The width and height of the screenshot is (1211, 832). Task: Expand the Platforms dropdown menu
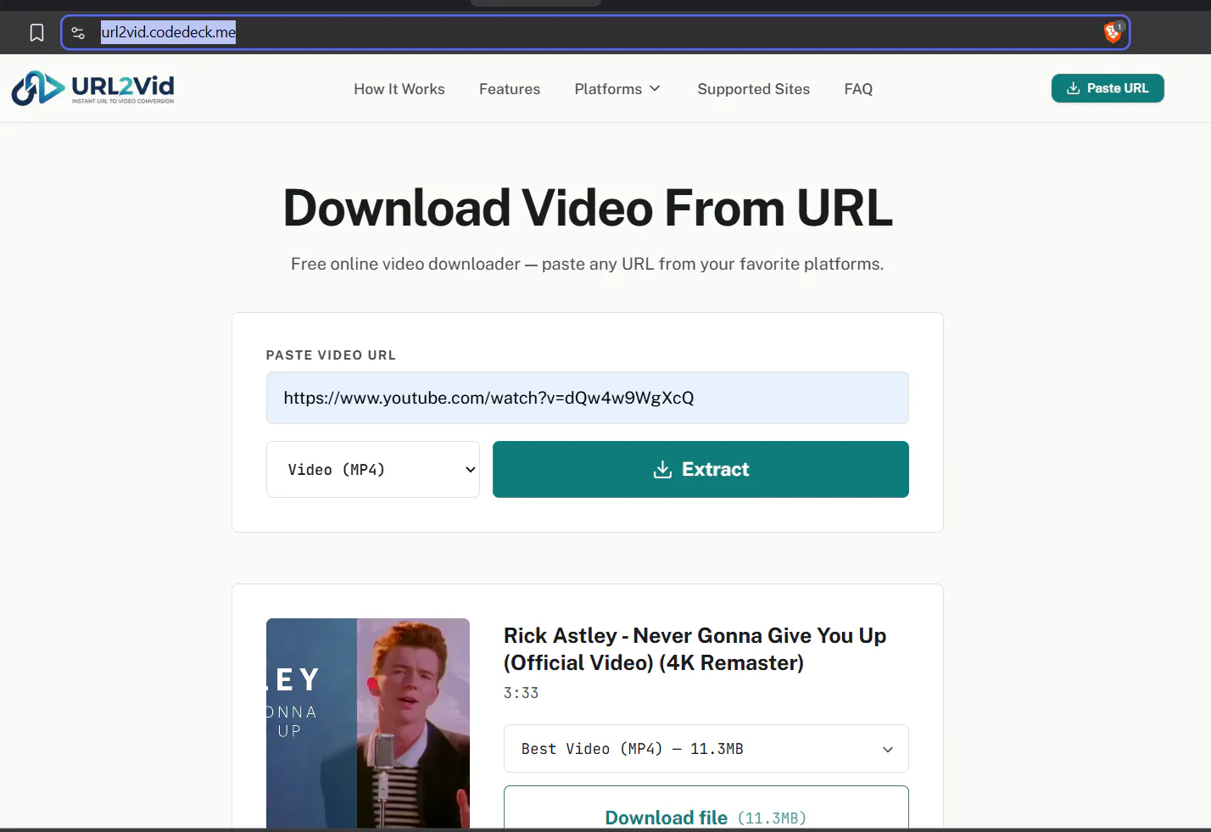click(x=617, y=89)
